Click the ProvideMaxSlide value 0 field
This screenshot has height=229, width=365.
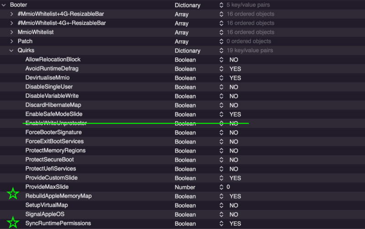[228, 187]
